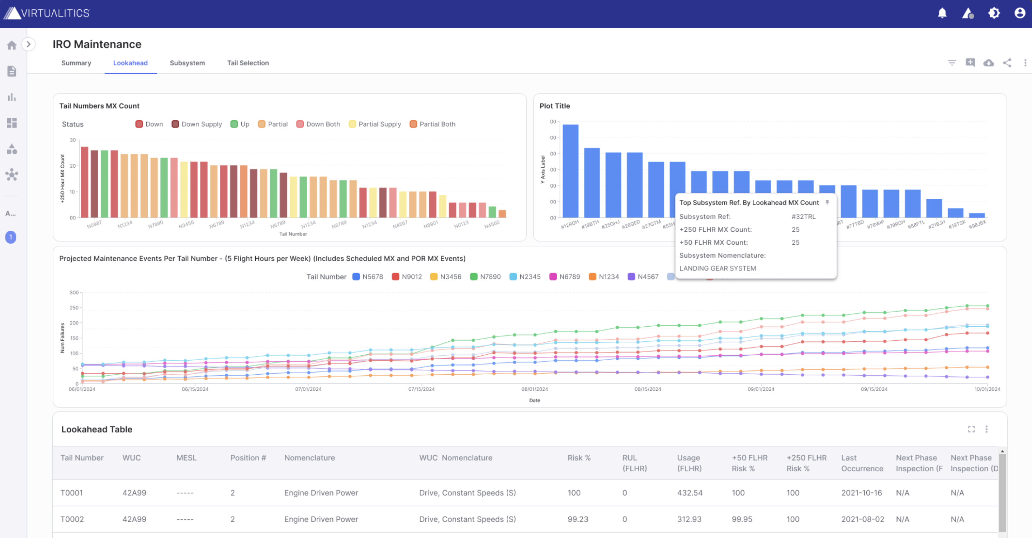Image resolution: width=1032 pixels, height=538 pixels.
Task: Toggle the Partial Both legend entry
Action: (433, 124)
